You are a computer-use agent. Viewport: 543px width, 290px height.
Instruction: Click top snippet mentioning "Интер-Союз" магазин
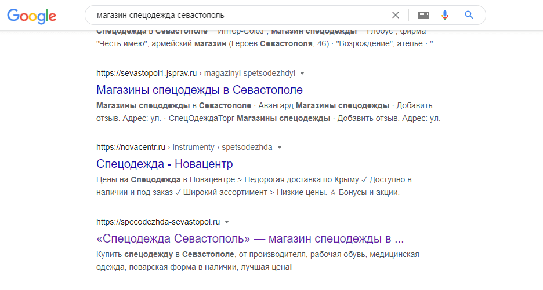268,38
